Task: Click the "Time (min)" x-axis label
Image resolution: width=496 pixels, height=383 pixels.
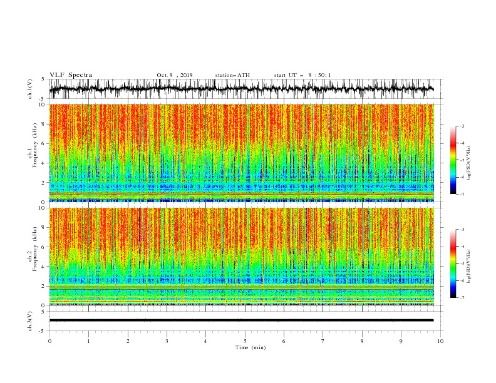Action: point(251,347)
